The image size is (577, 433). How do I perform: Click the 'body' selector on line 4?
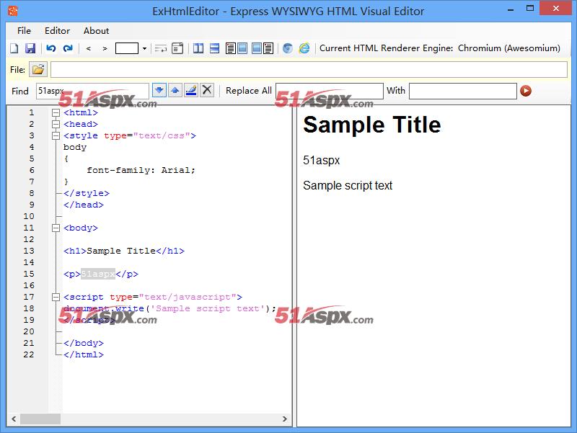click(75, 148)
